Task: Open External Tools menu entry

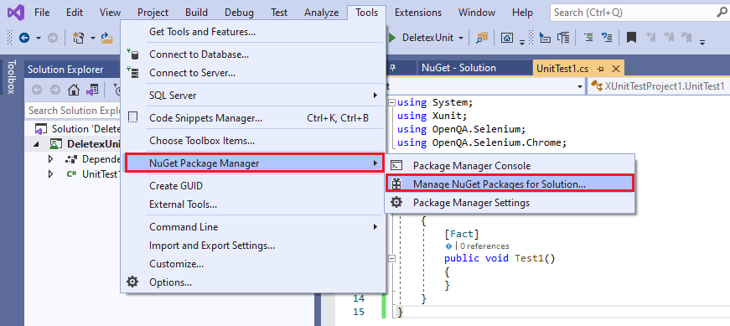Action: pos(253,204)
